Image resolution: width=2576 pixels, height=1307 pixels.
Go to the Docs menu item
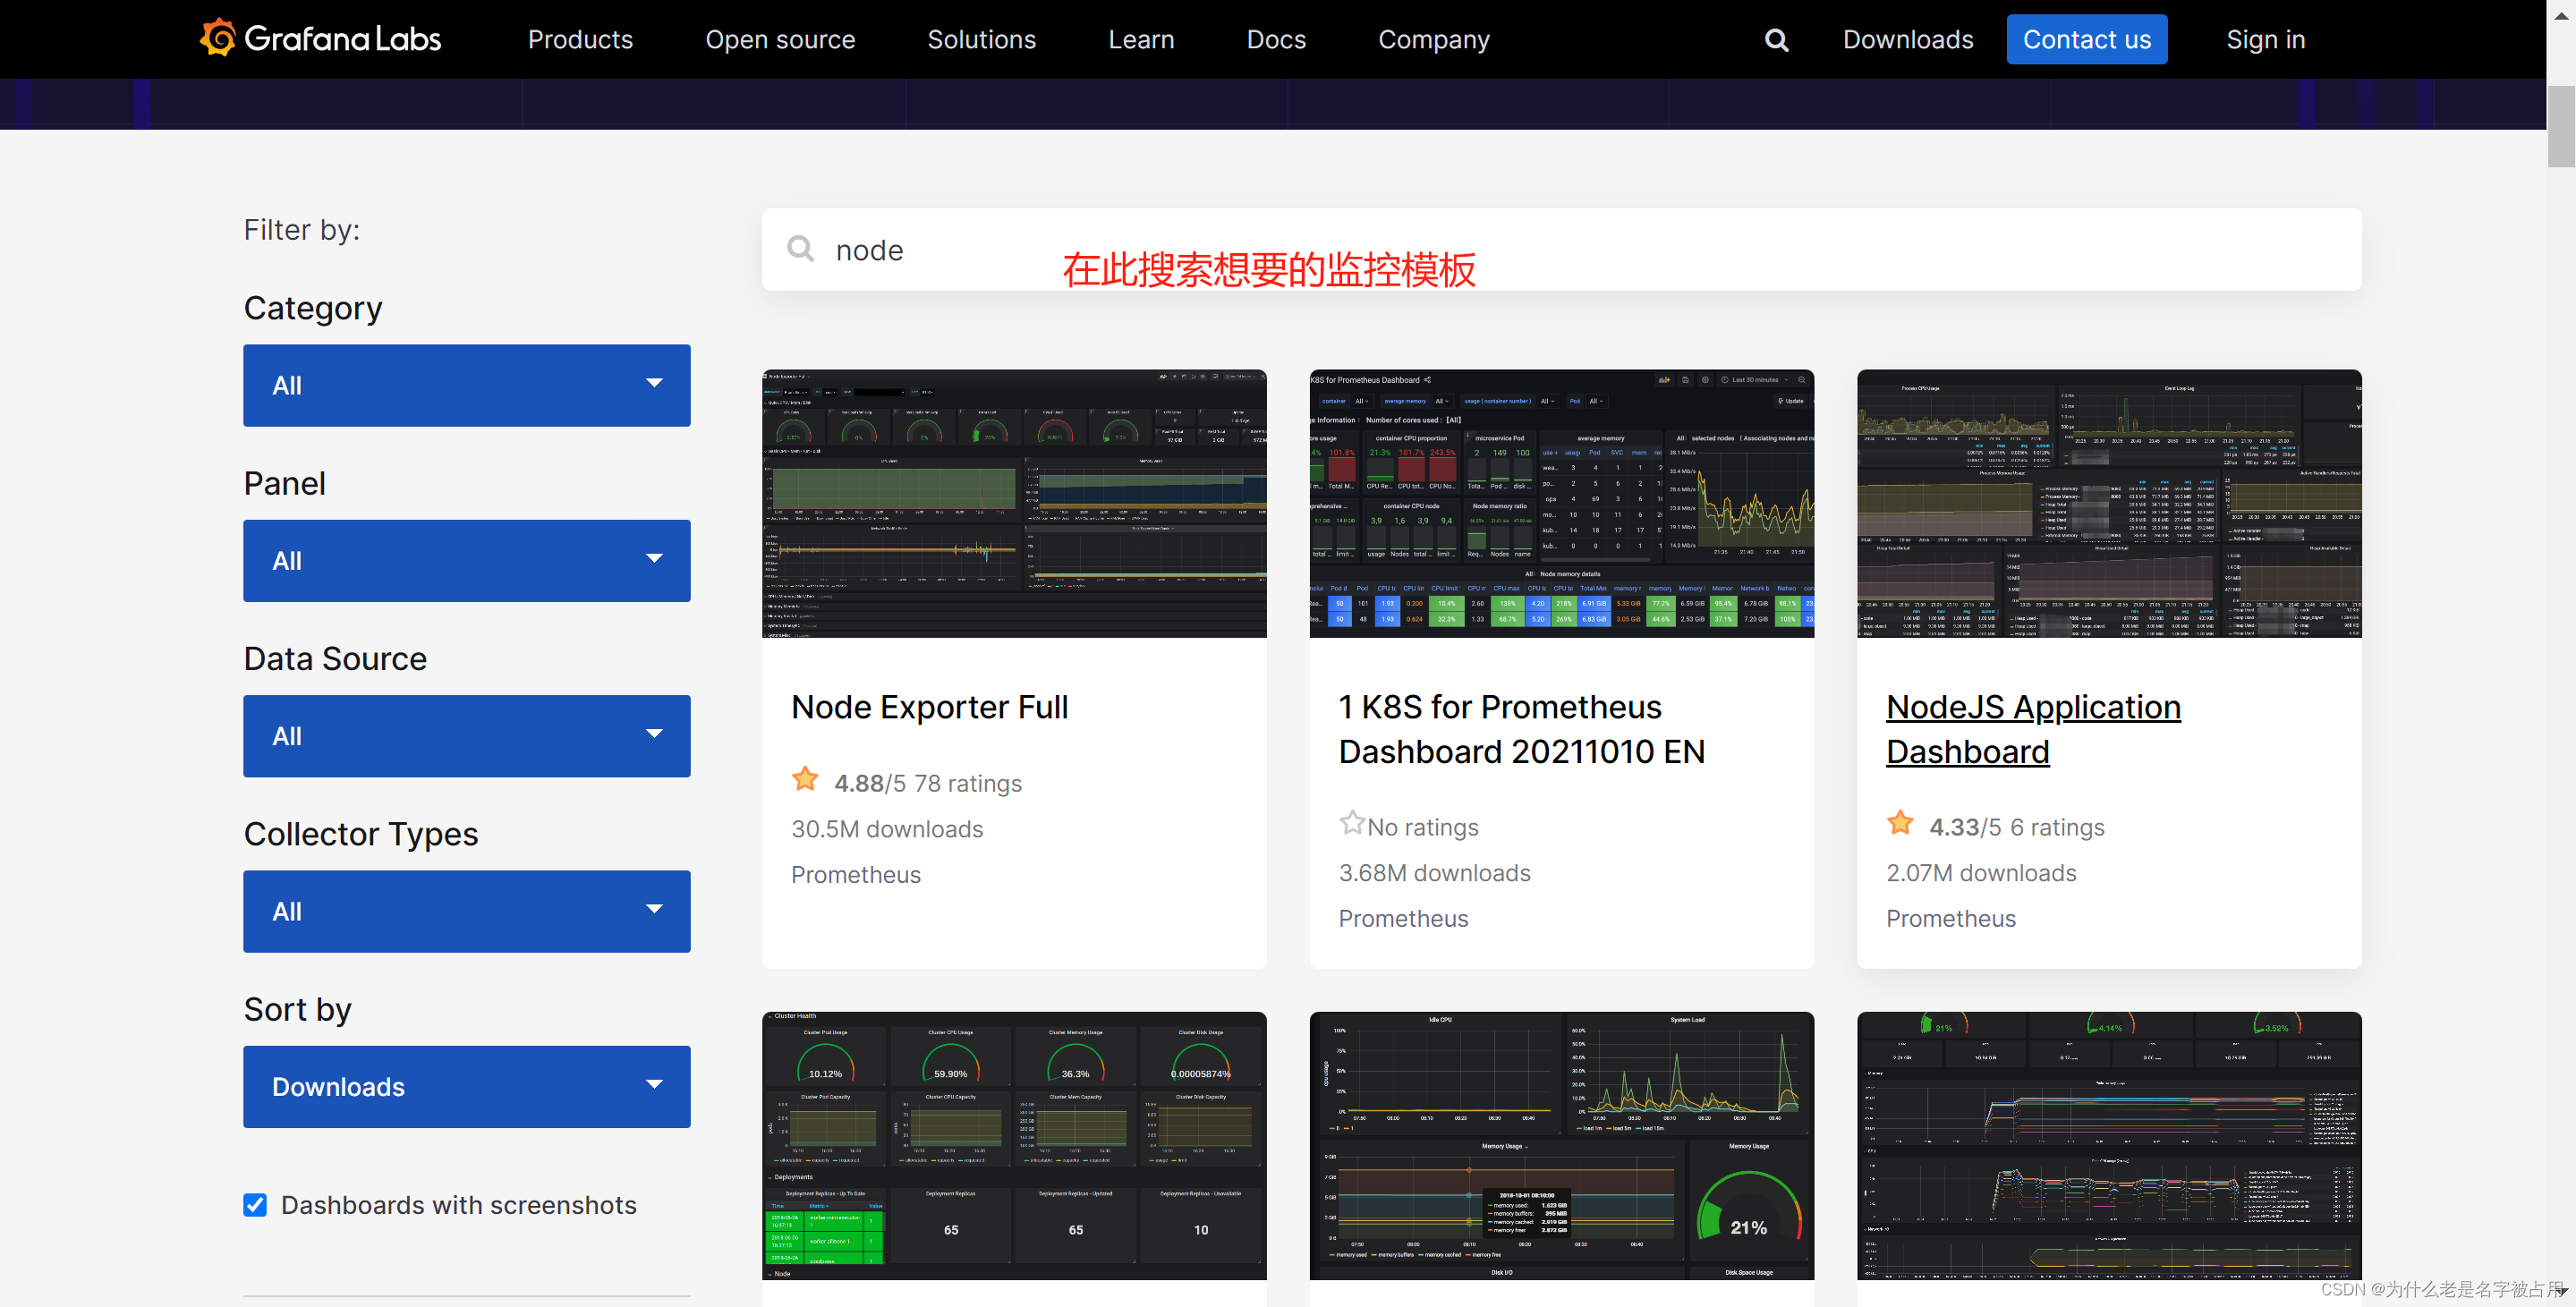[x=1276, y=40]
